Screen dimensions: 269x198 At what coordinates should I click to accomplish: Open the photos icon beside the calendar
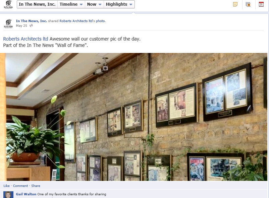[248, 4]
